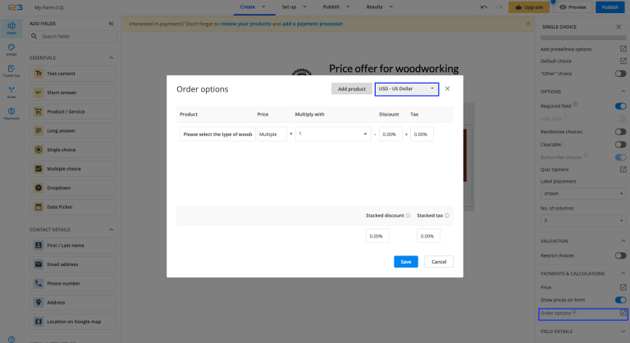Click the Search fields input
The image size is (630, 343).
point(73,36)
